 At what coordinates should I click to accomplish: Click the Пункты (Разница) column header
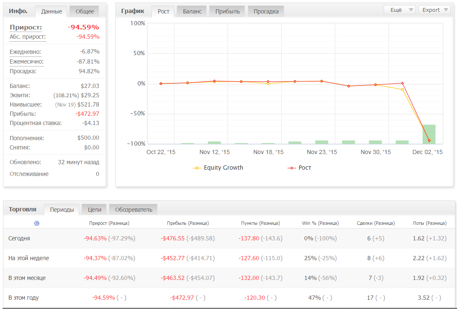coord(260,223)
